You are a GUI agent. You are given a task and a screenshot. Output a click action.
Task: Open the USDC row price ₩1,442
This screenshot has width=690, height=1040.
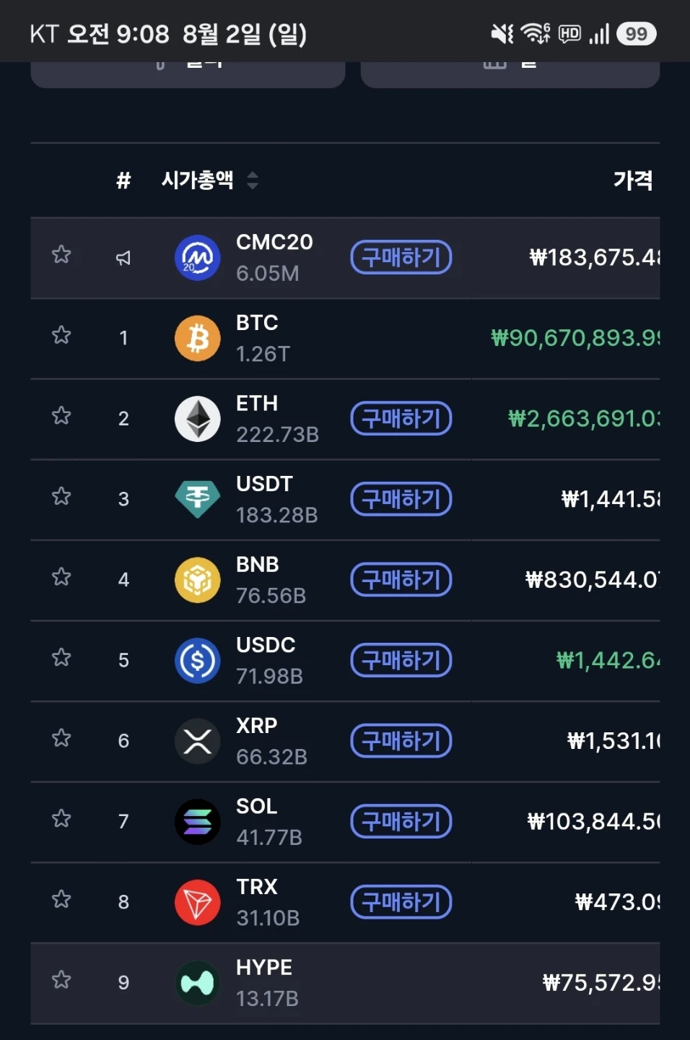tap(608, 660)
